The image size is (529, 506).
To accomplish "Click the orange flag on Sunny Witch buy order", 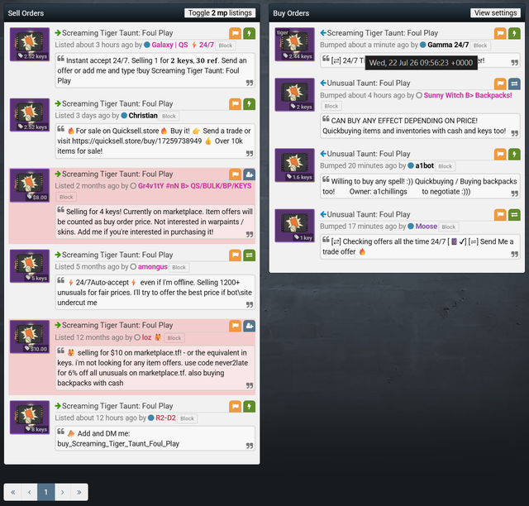I will (x=500, y=84).
